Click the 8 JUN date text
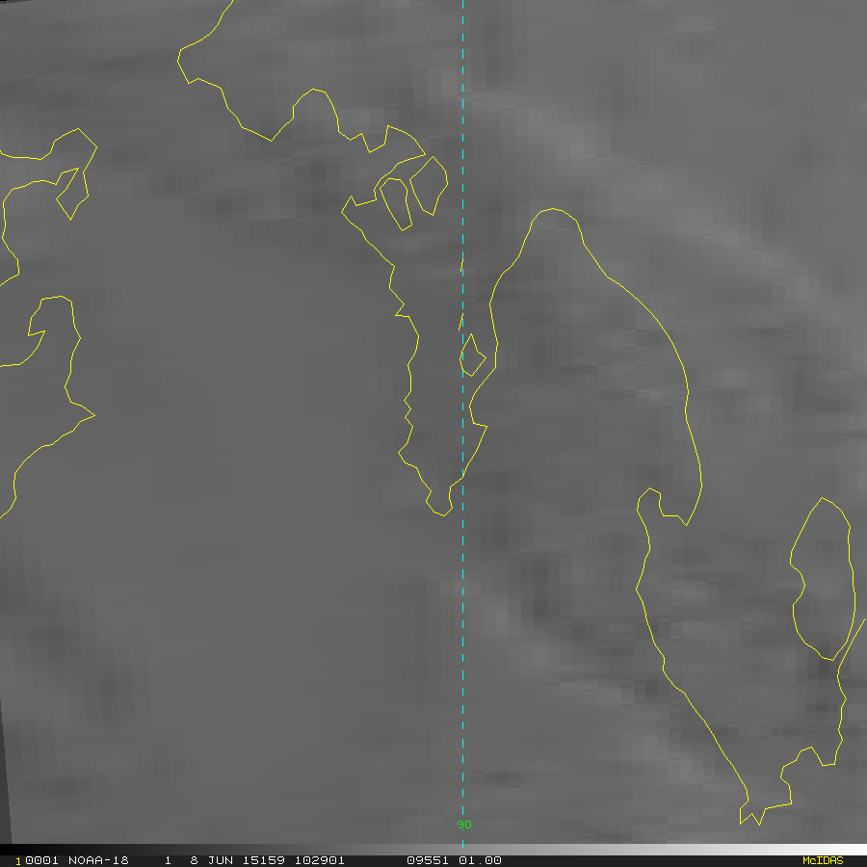The image size is (867, 867). [211, 860]
